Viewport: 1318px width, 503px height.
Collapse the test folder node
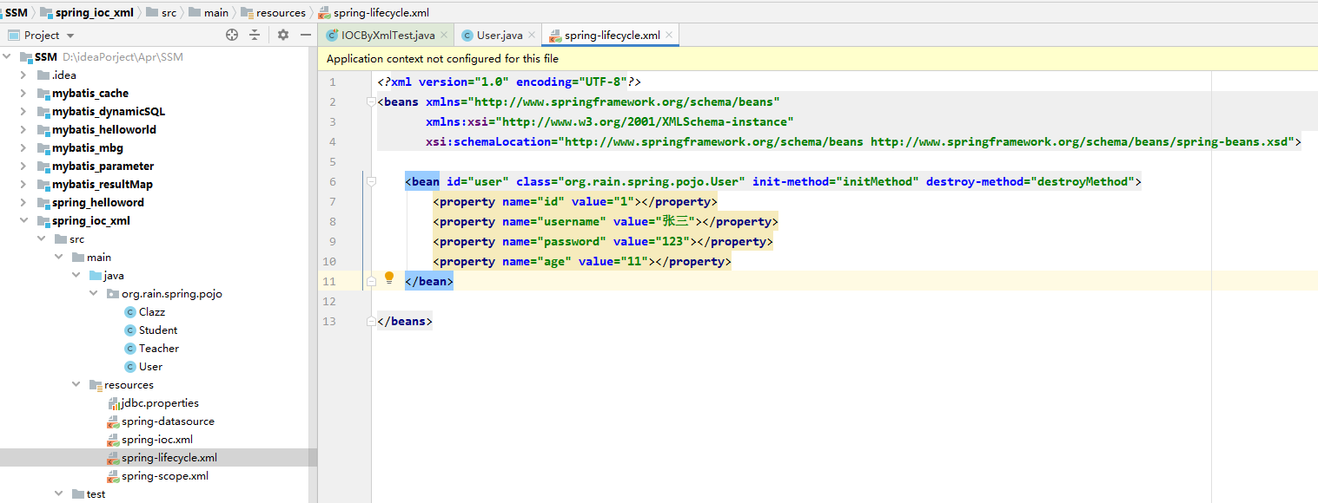[x=58, y=494]
